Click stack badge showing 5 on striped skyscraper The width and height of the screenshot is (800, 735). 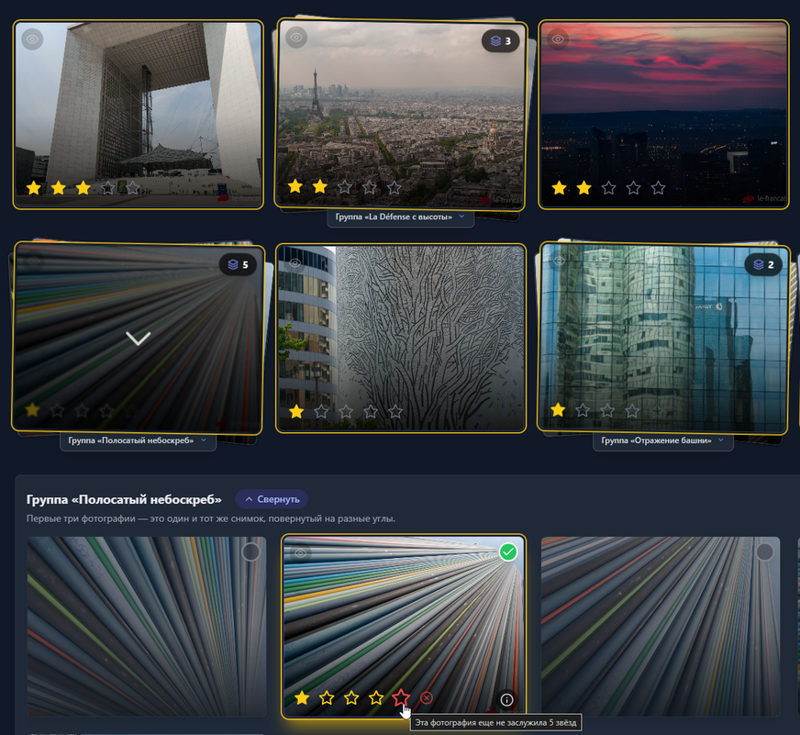point(236,264)
